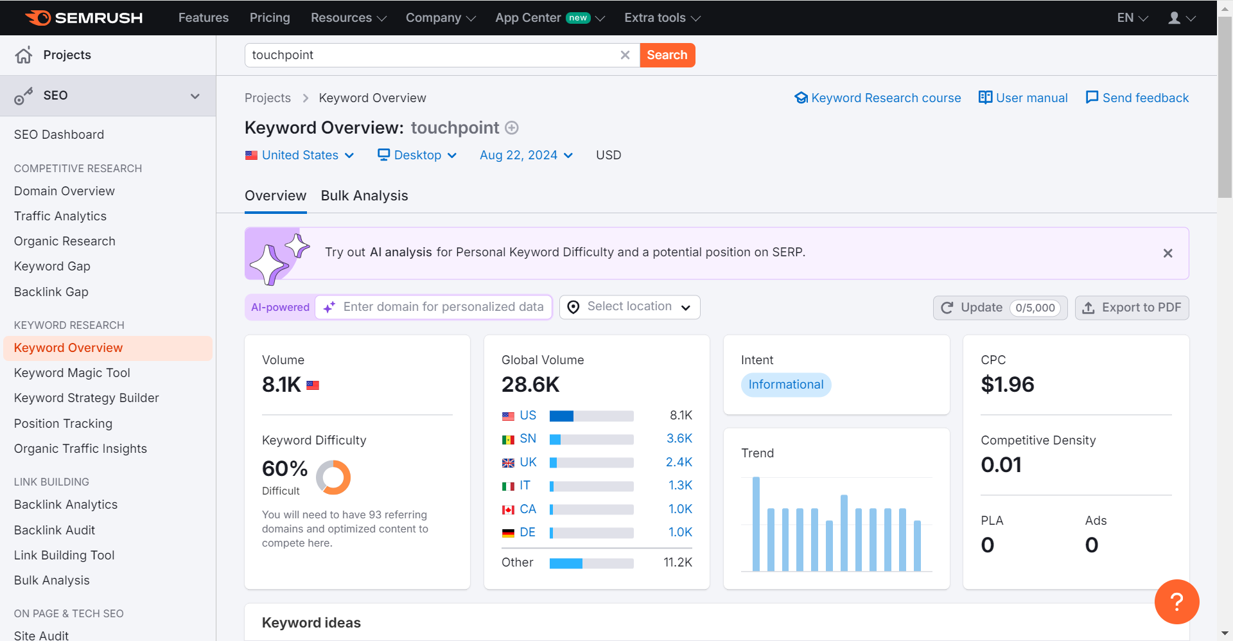Change the United States database dropdown

(300, 155)
